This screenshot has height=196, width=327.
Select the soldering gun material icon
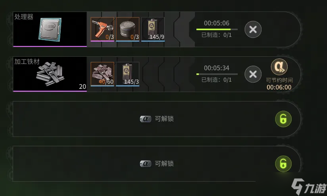[x=102, y=29]
